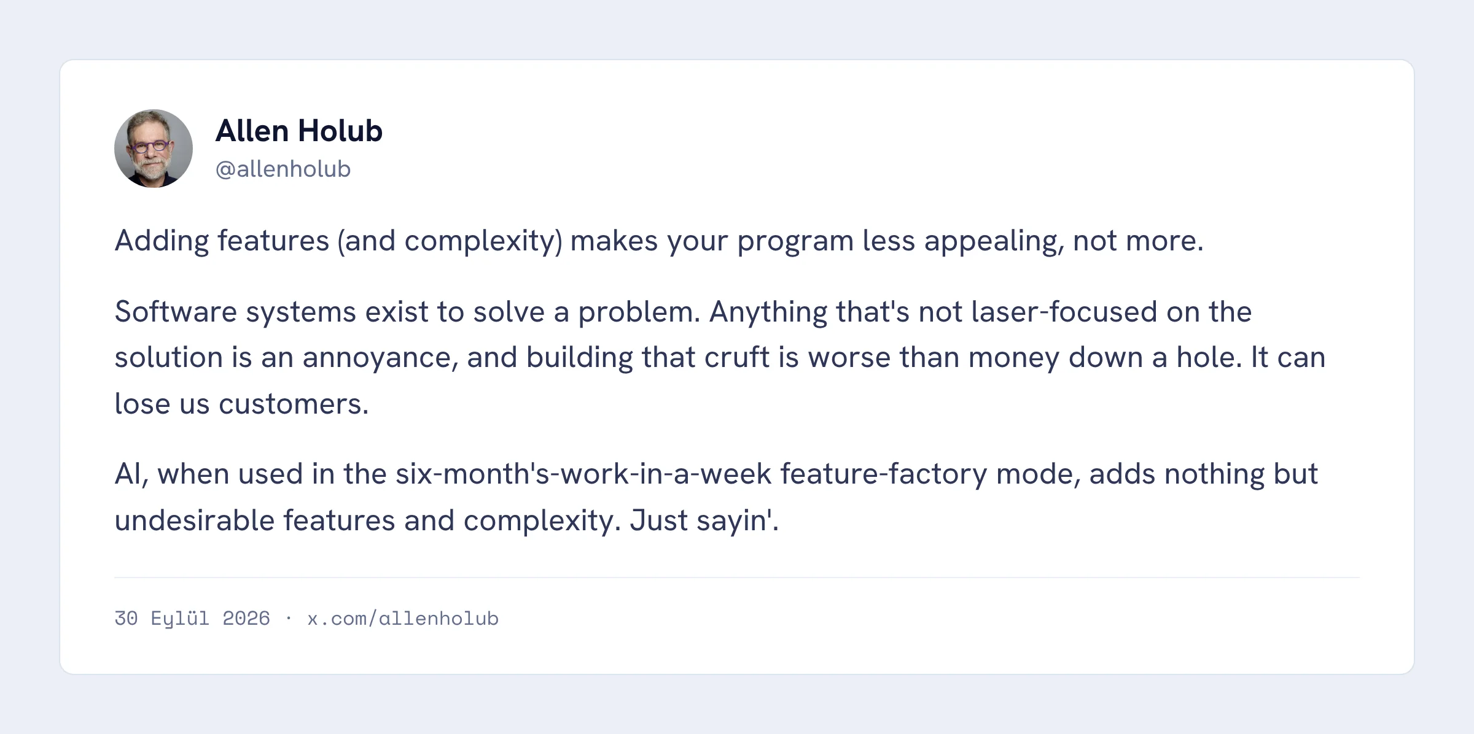Click the Allen Holub display name

[x=299, y=131]
